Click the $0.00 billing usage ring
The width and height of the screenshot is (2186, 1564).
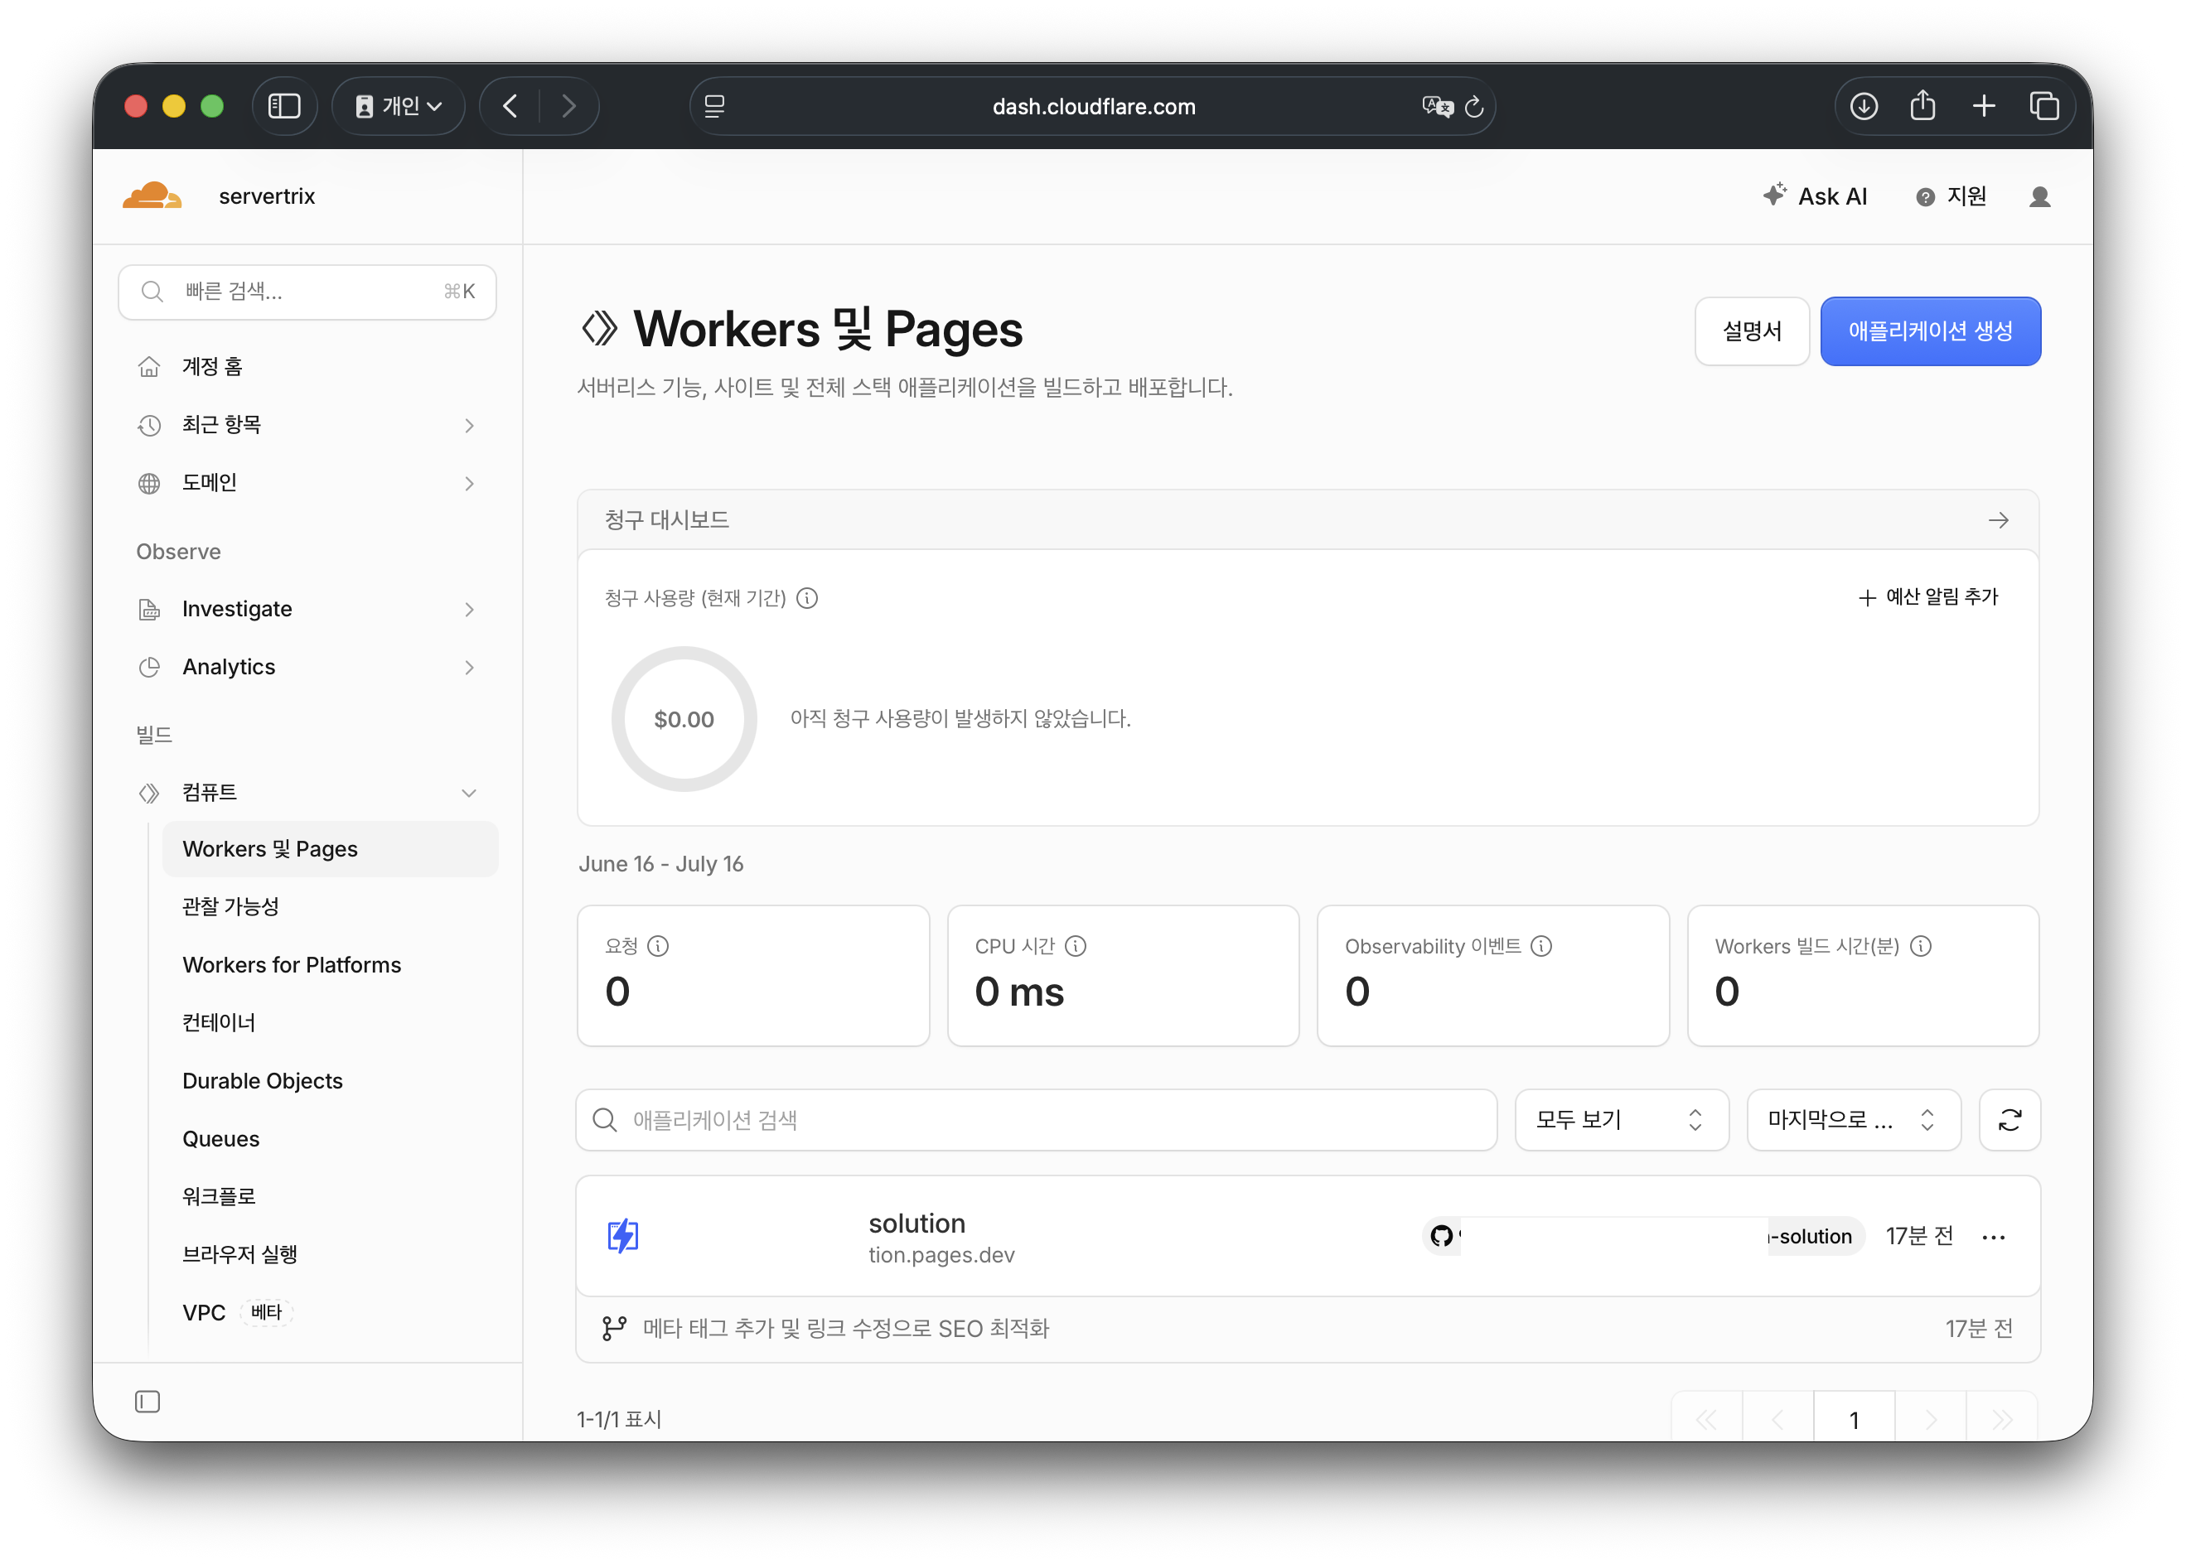tap(684, 719)
